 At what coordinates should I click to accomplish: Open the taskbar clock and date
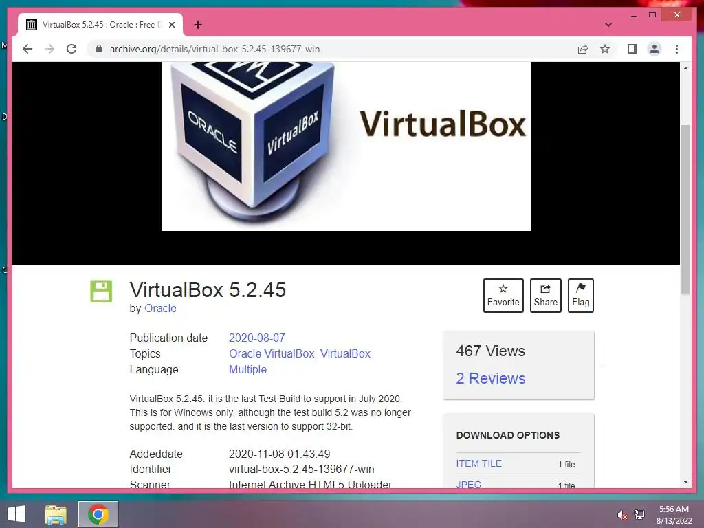coord(674,515)
